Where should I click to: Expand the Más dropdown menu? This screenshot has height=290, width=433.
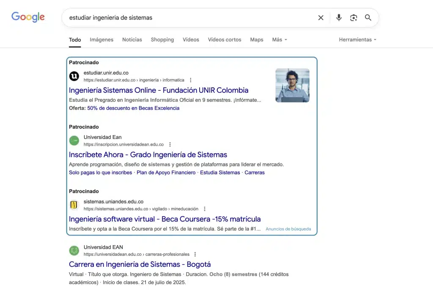tap(280, 40)
